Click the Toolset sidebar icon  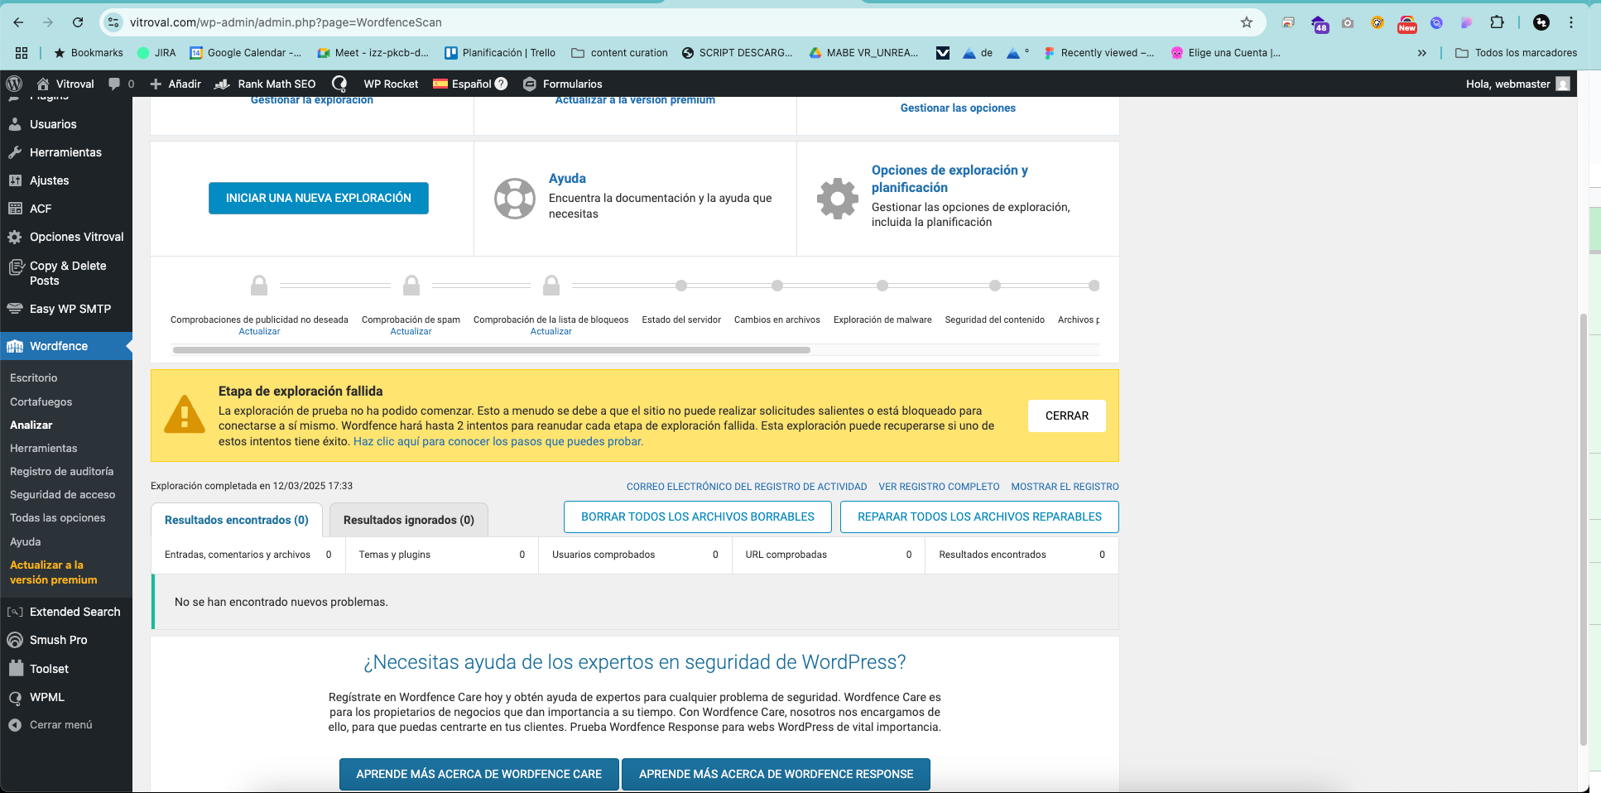click(15, 668)
